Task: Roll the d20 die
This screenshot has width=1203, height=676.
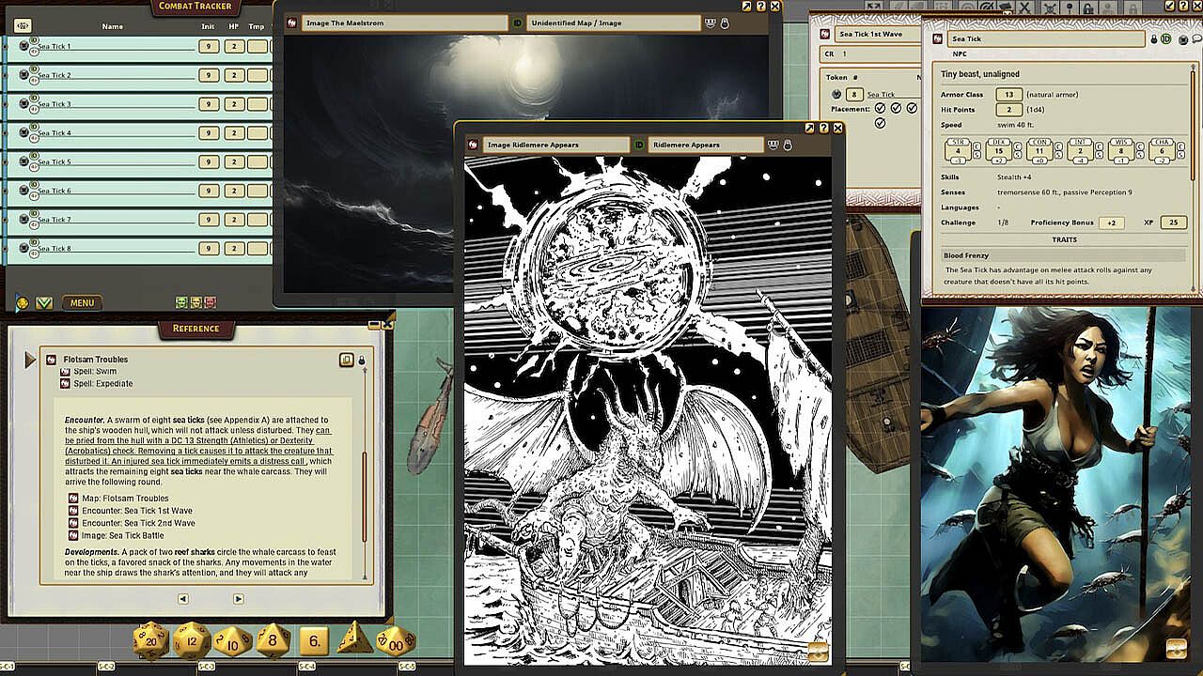Action: [150, 640]
